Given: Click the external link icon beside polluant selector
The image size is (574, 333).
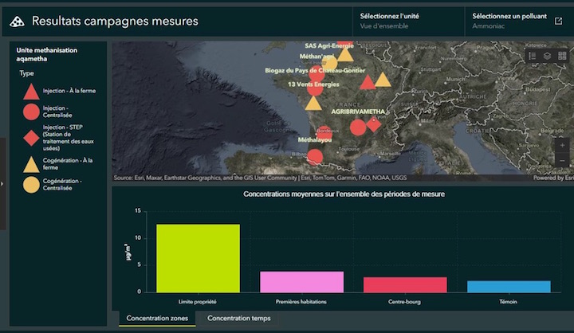Looking at the screenshot, I should (558, 21).
